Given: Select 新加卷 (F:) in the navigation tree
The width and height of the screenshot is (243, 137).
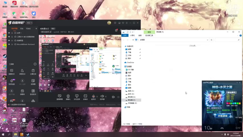Looking at the screenshot, I should tap(132, 100).
